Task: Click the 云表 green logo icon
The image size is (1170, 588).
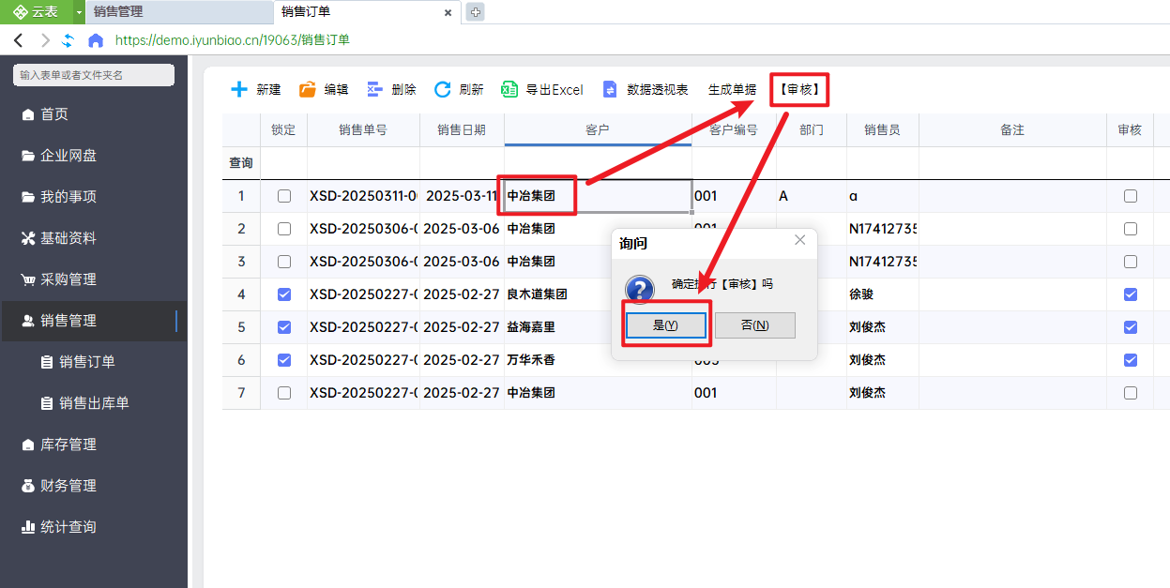Action: (x=20, y=12)
